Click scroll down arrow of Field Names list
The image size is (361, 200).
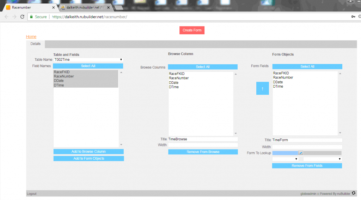121,145
